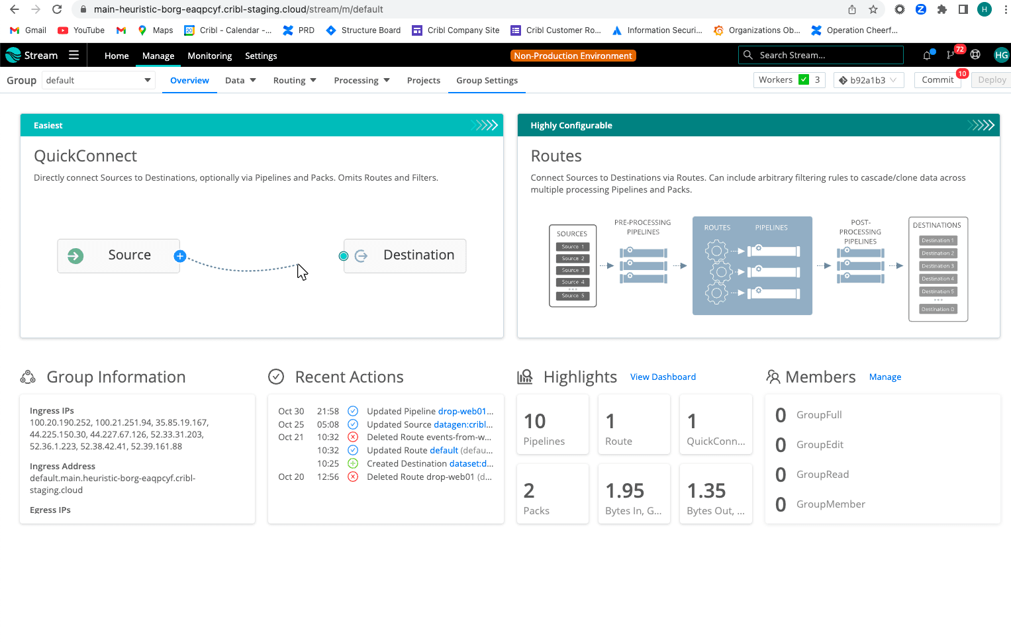Expand the Routing dropdown menu
Image resolution: width=1011 pixels, height=642 pixels.
(x=295, y=80)
